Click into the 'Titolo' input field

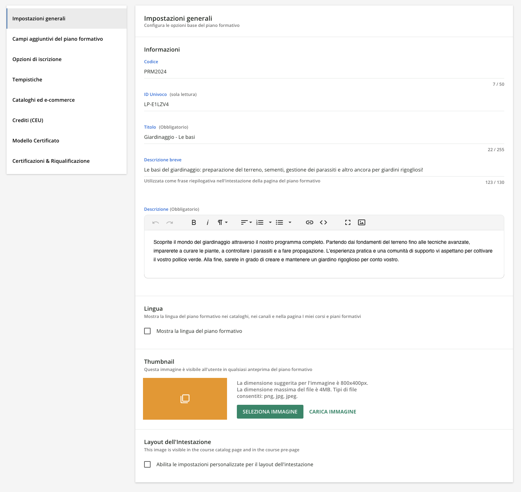[324, 137]
